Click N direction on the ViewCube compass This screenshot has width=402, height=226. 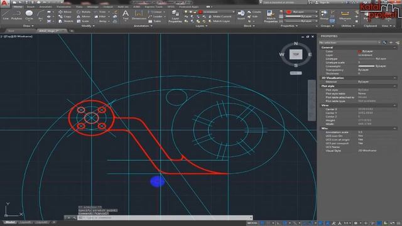pos(296,43)
